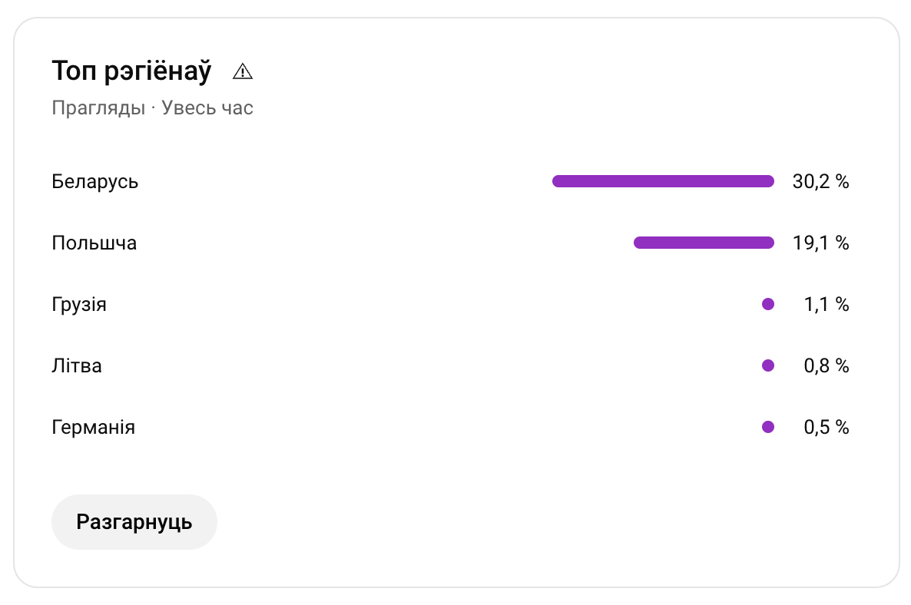Click the 0,8 % value

827,365
